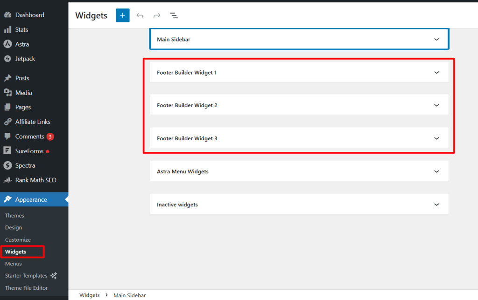Open Dashboard from the admin sidebar
Image resolution: width=478 pixels, height=300 pixels.
pos(29,15)
